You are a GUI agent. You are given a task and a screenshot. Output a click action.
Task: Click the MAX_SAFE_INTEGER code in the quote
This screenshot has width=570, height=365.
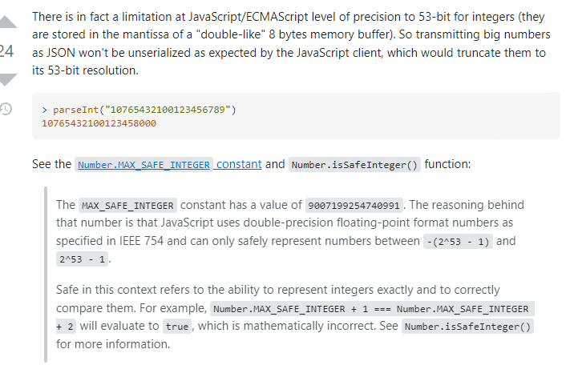[x=127, y=205]
